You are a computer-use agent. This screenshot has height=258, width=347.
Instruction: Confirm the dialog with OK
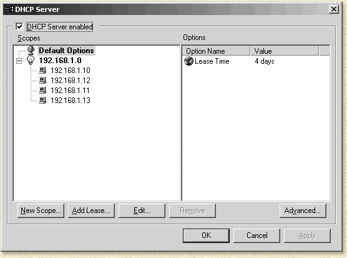206,236
